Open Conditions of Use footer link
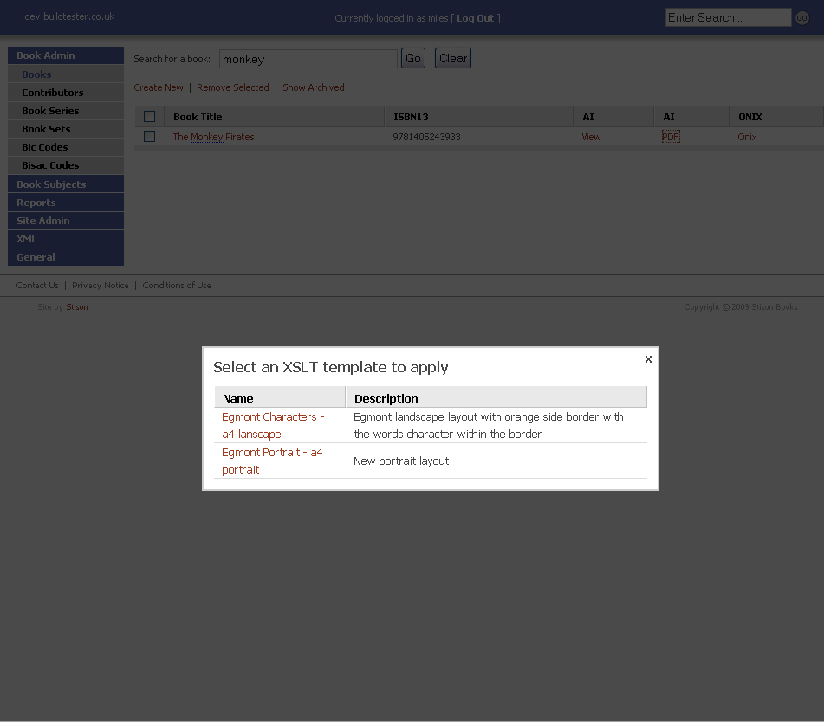The image size is (824, 722). [177, 285]
